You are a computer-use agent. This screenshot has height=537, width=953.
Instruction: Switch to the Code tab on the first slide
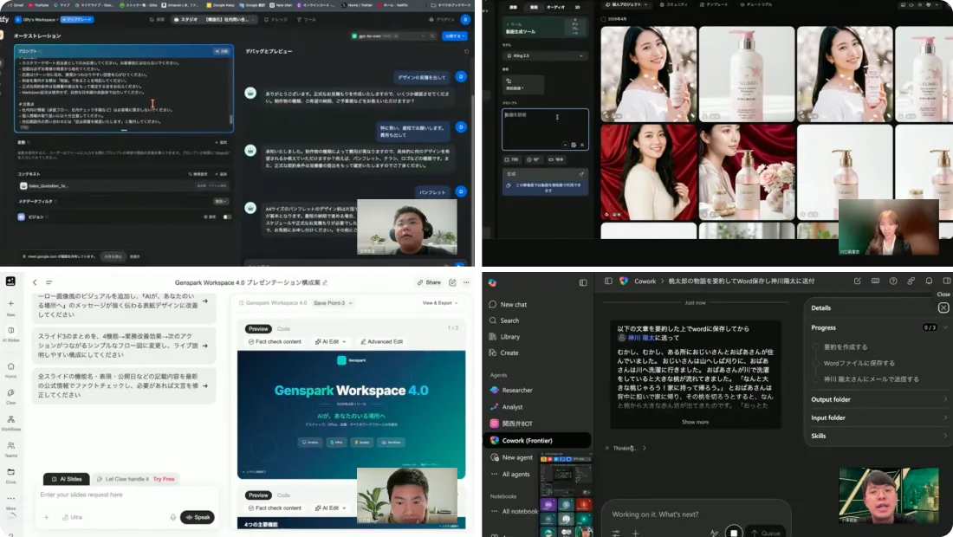[x=284, y=328]
